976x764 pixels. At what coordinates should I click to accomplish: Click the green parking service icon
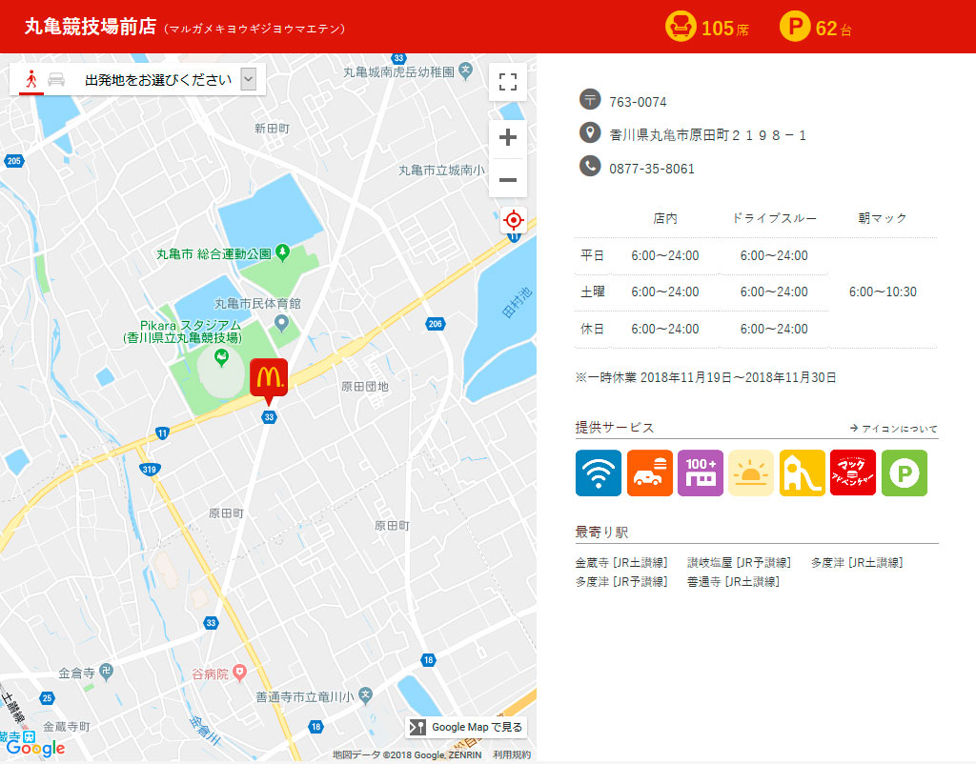click(x=905, y=472)
